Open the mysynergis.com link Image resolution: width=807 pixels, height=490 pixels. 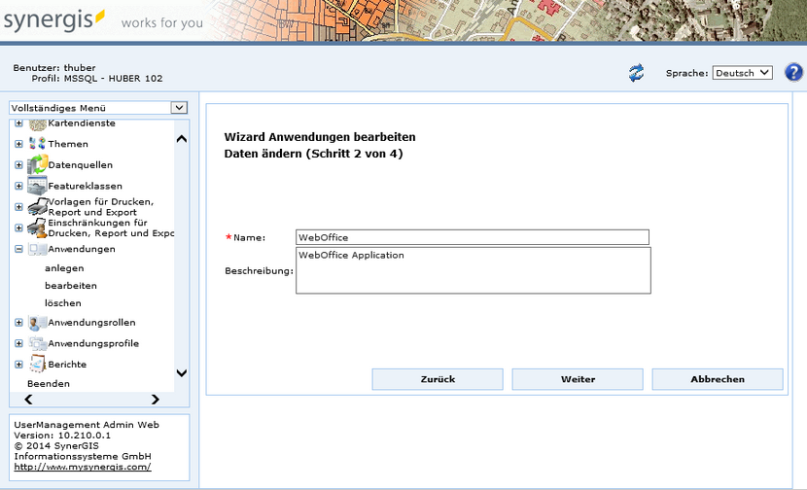coord(83,467)
